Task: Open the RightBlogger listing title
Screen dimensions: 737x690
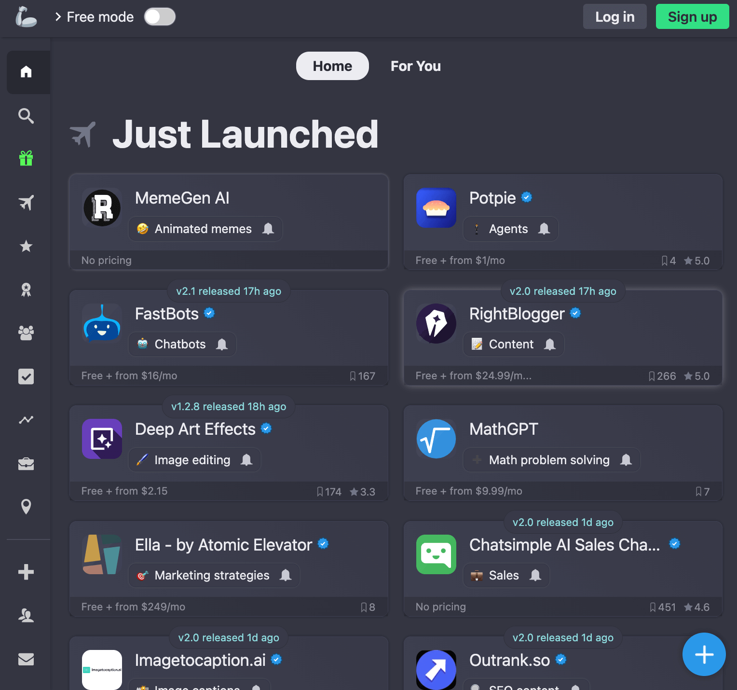Action: [x=517, y=314]
